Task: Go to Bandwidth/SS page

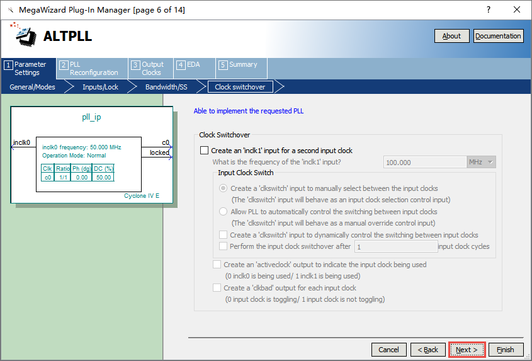Action: pos(166,87)
